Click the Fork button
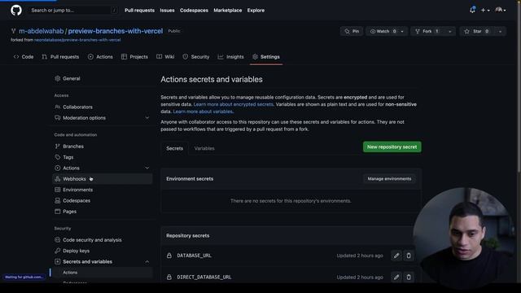Image resolution: width=521 pixels, height=293 pixels. pos(427,31)
